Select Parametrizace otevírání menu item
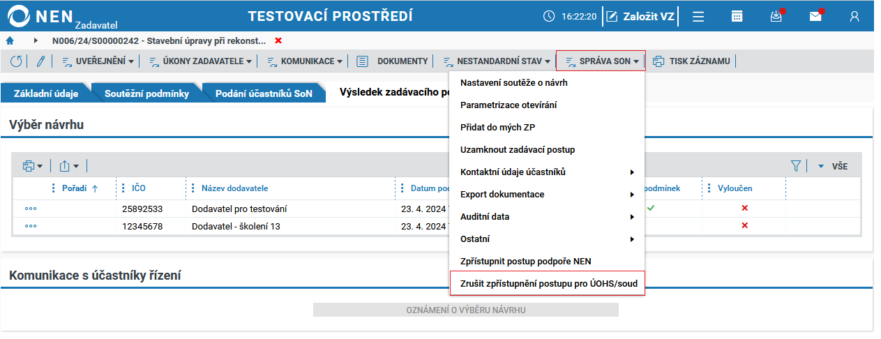Image resolution: width=881 pixels, height=339 pixels. [x=547, y=105]
